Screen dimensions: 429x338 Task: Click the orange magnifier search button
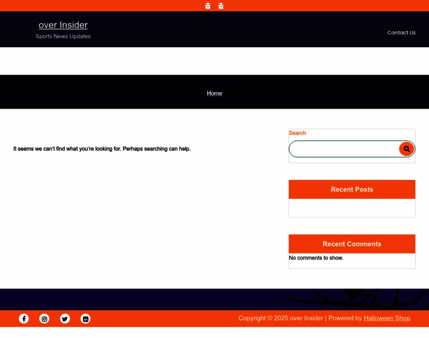tap(406, 149)
